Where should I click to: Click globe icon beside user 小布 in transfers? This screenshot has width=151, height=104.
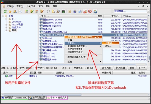click(7, 76)
